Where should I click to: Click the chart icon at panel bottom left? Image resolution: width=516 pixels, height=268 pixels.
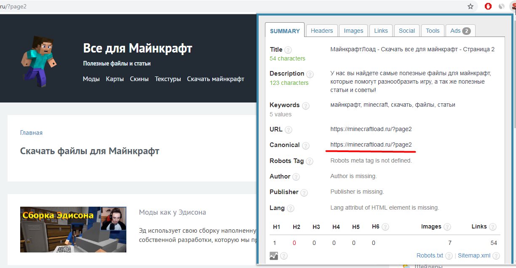point(274,255)
